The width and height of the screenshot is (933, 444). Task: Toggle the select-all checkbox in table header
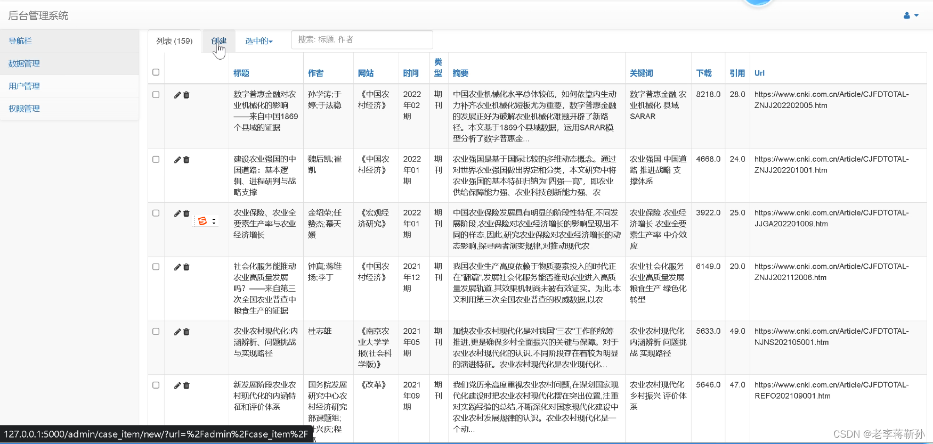[x=156, y=72]
